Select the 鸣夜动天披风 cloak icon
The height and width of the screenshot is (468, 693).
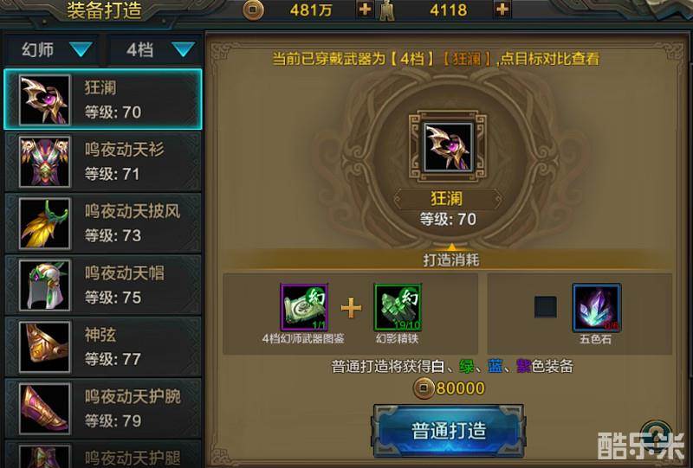[45, 223]
